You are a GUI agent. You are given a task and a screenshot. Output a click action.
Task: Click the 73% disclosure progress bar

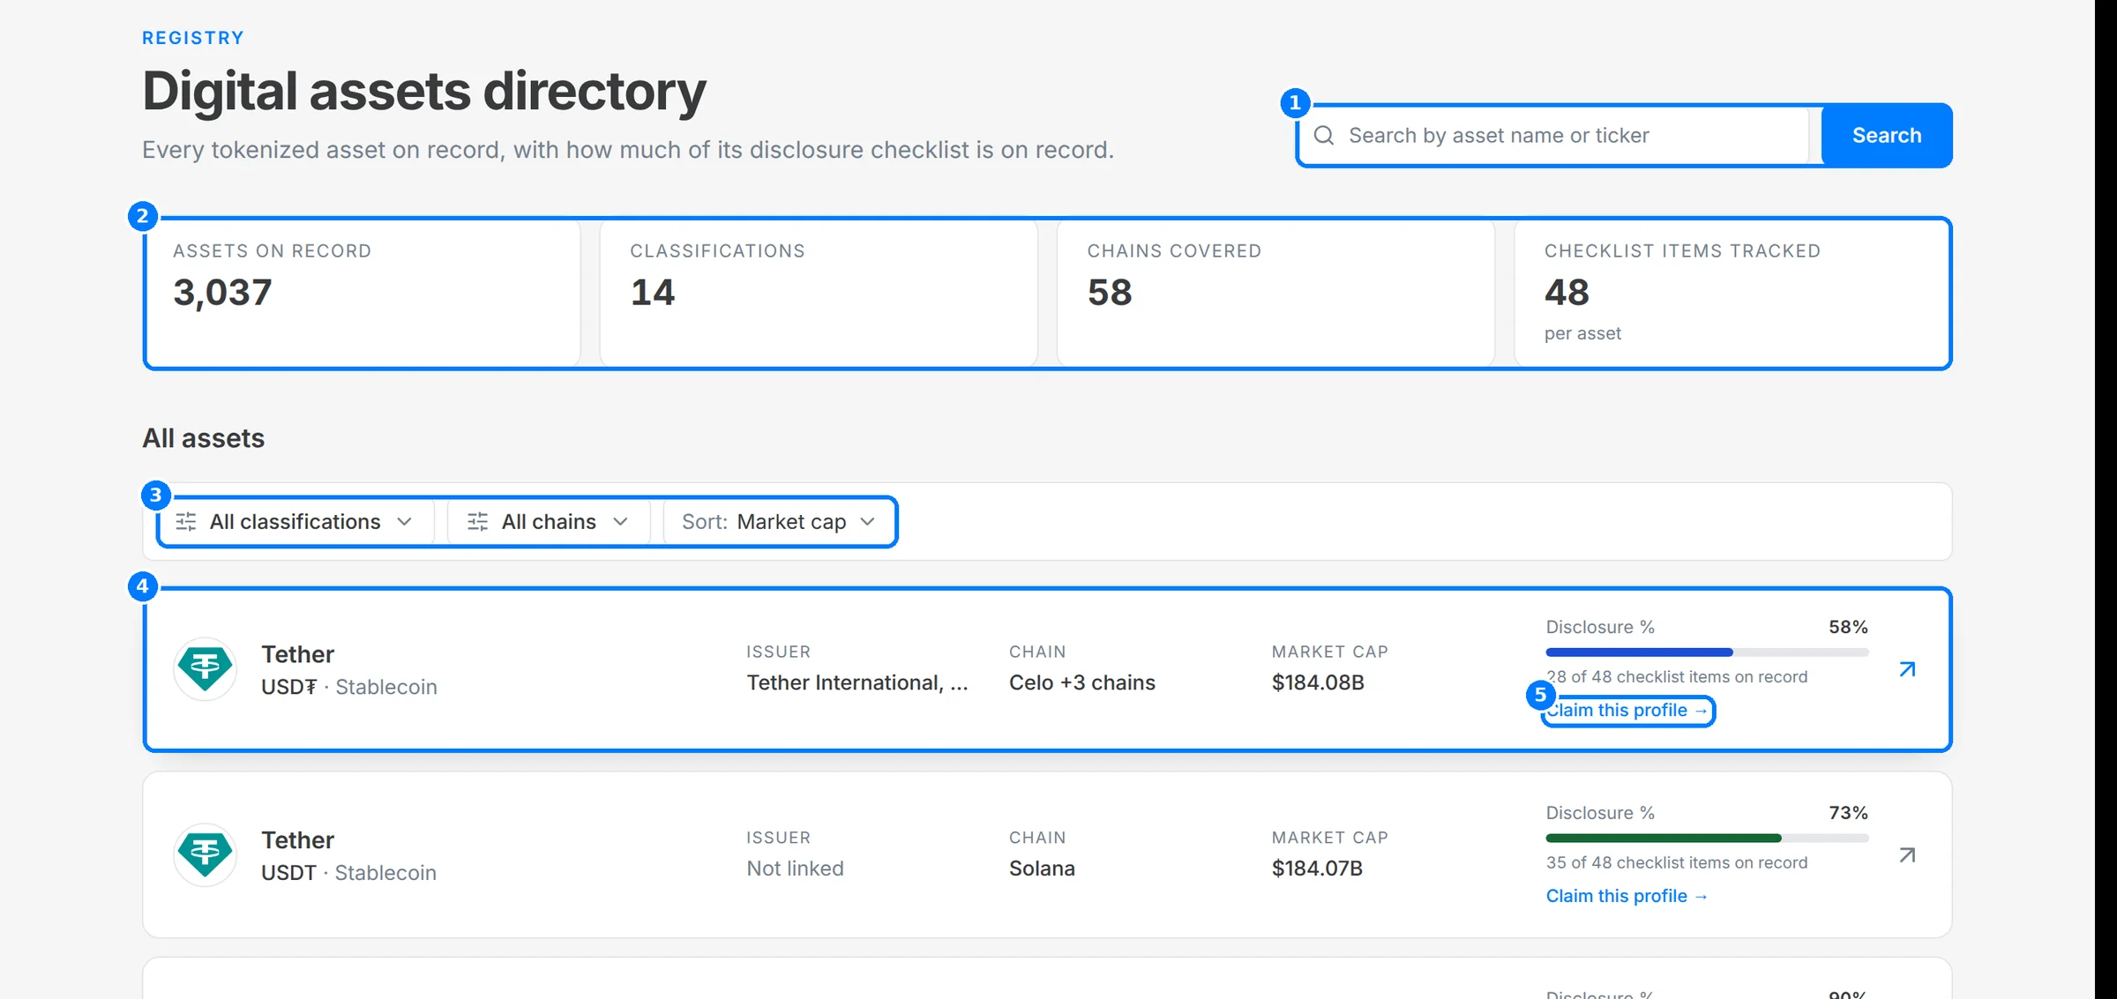[1707, 839]
